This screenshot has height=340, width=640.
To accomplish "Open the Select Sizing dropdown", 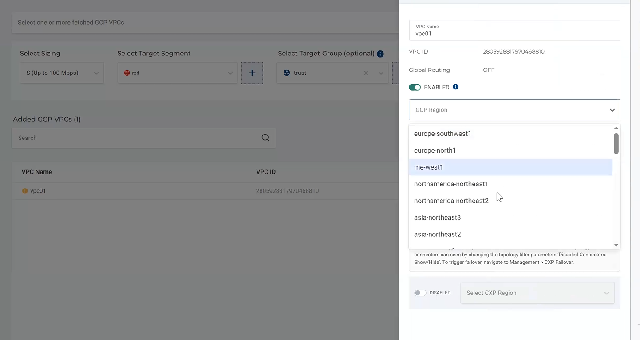I will (x=62, y=73).
